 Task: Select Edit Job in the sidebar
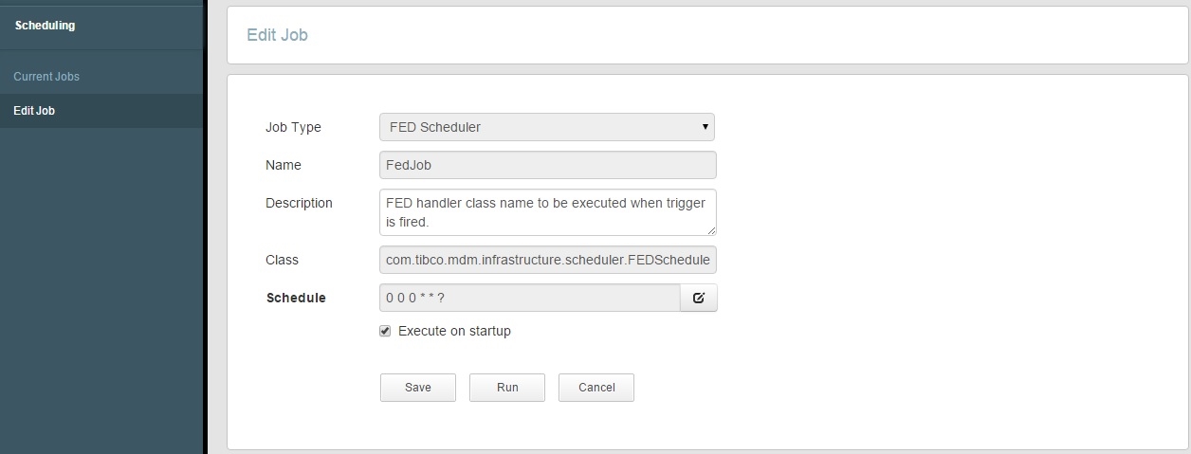(34, 111)
